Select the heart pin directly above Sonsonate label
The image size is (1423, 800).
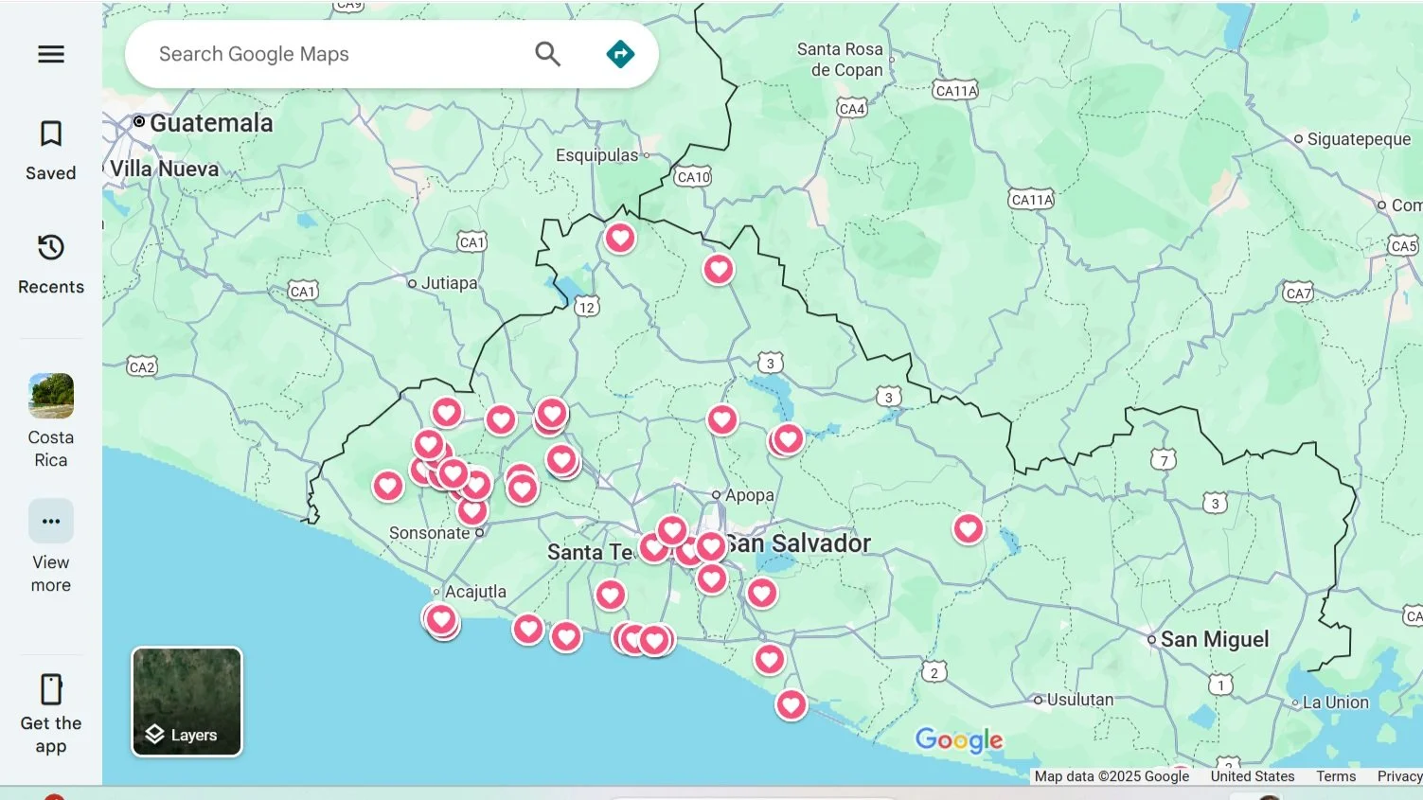pyautogui.click(x=472, y=510)
